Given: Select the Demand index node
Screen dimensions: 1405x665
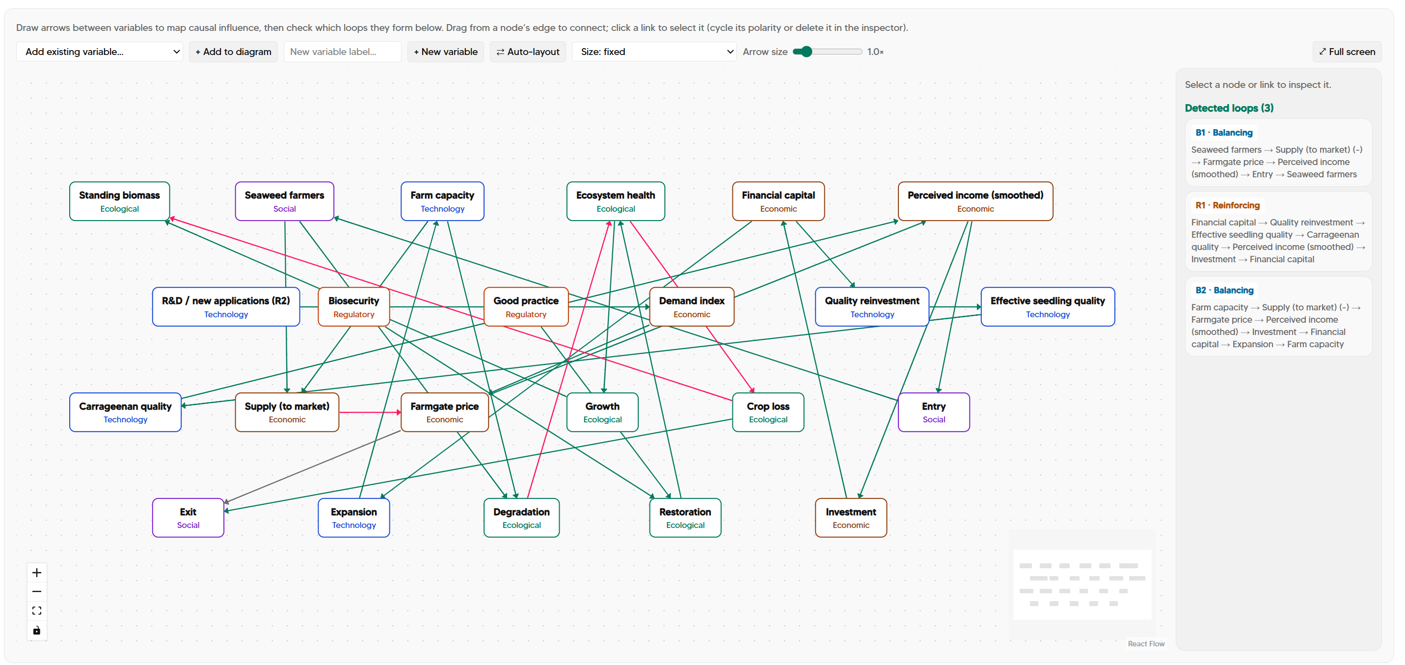Looking at the screenshot, I should (x=692, y=306).
